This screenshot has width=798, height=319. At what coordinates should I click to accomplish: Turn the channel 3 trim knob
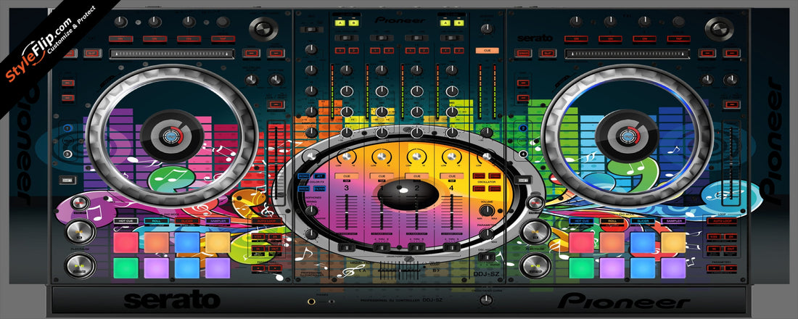click(x=347, y=70)
